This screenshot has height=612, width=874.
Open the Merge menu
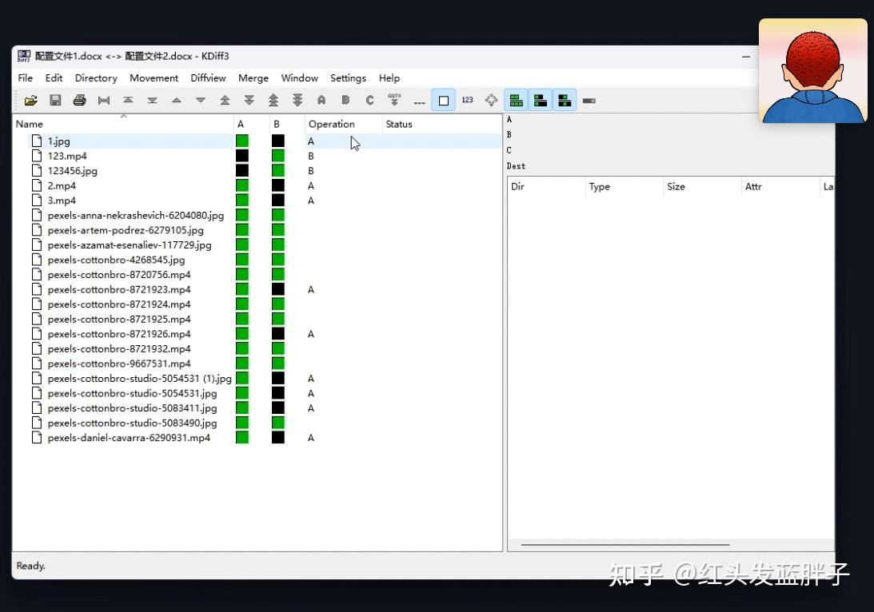click(253, 78)
